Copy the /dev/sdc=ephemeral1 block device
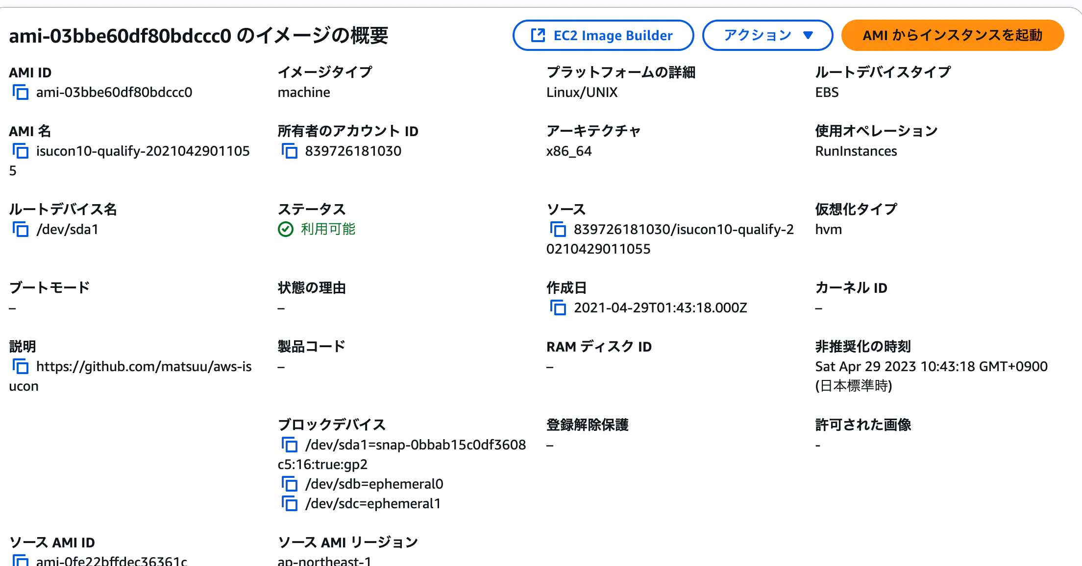1082x566 pixels. pyautogui.click(x=290, y=503)
